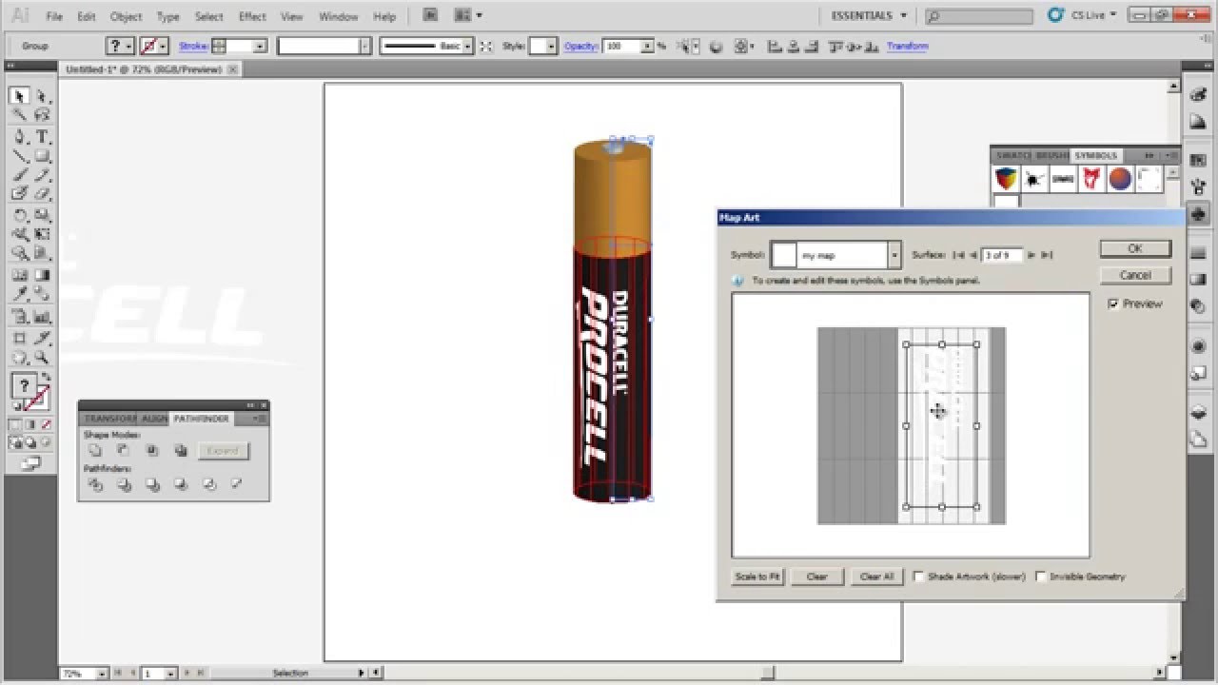Select the Blend tool
The image size is (1218, 685).
43,295
